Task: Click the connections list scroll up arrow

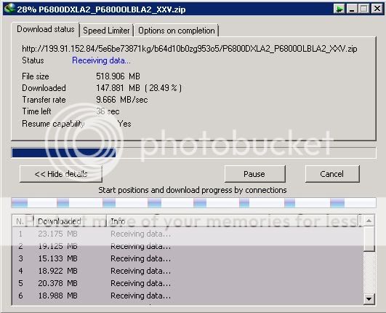Action: tap(369, 221)
